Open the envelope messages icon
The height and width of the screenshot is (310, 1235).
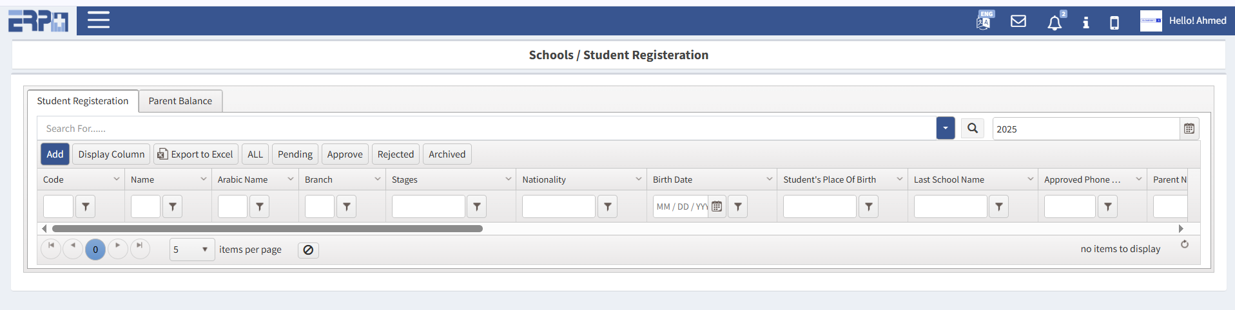click(x=1018, y=21)
